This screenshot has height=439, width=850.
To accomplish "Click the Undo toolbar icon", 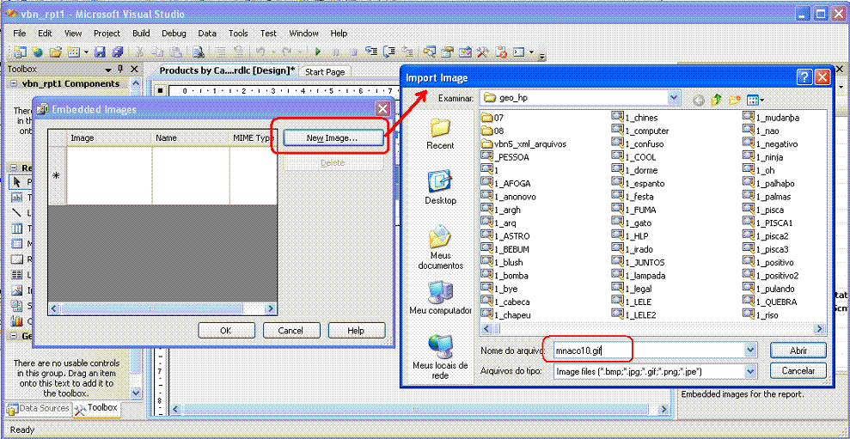I will click(x=260, y=52).
